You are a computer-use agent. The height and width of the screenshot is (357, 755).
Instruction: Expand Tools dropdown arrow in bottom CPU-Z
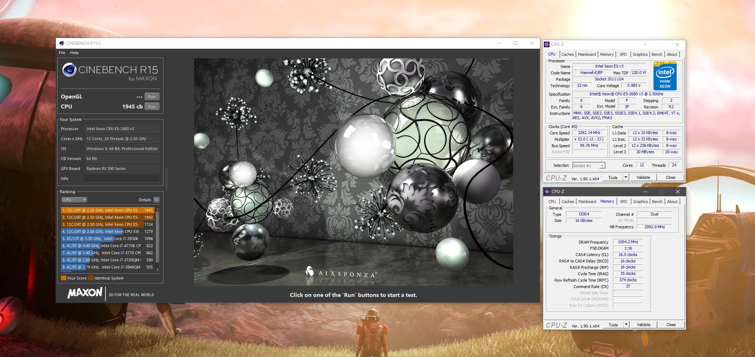(626, 325)
